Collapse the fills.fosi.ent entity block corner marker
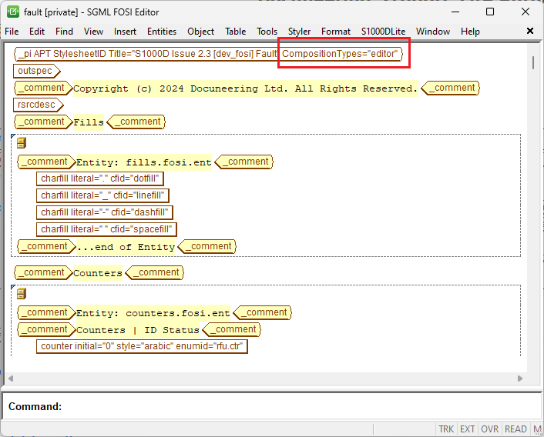544x437 pixels. [x=13, y=136]
